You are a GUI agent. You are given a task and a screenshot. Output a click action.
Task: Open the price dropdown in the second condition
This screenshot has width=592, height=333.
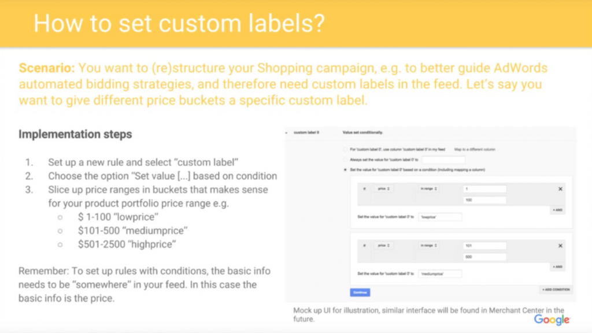pyautogui.click(x=384, y=245)
